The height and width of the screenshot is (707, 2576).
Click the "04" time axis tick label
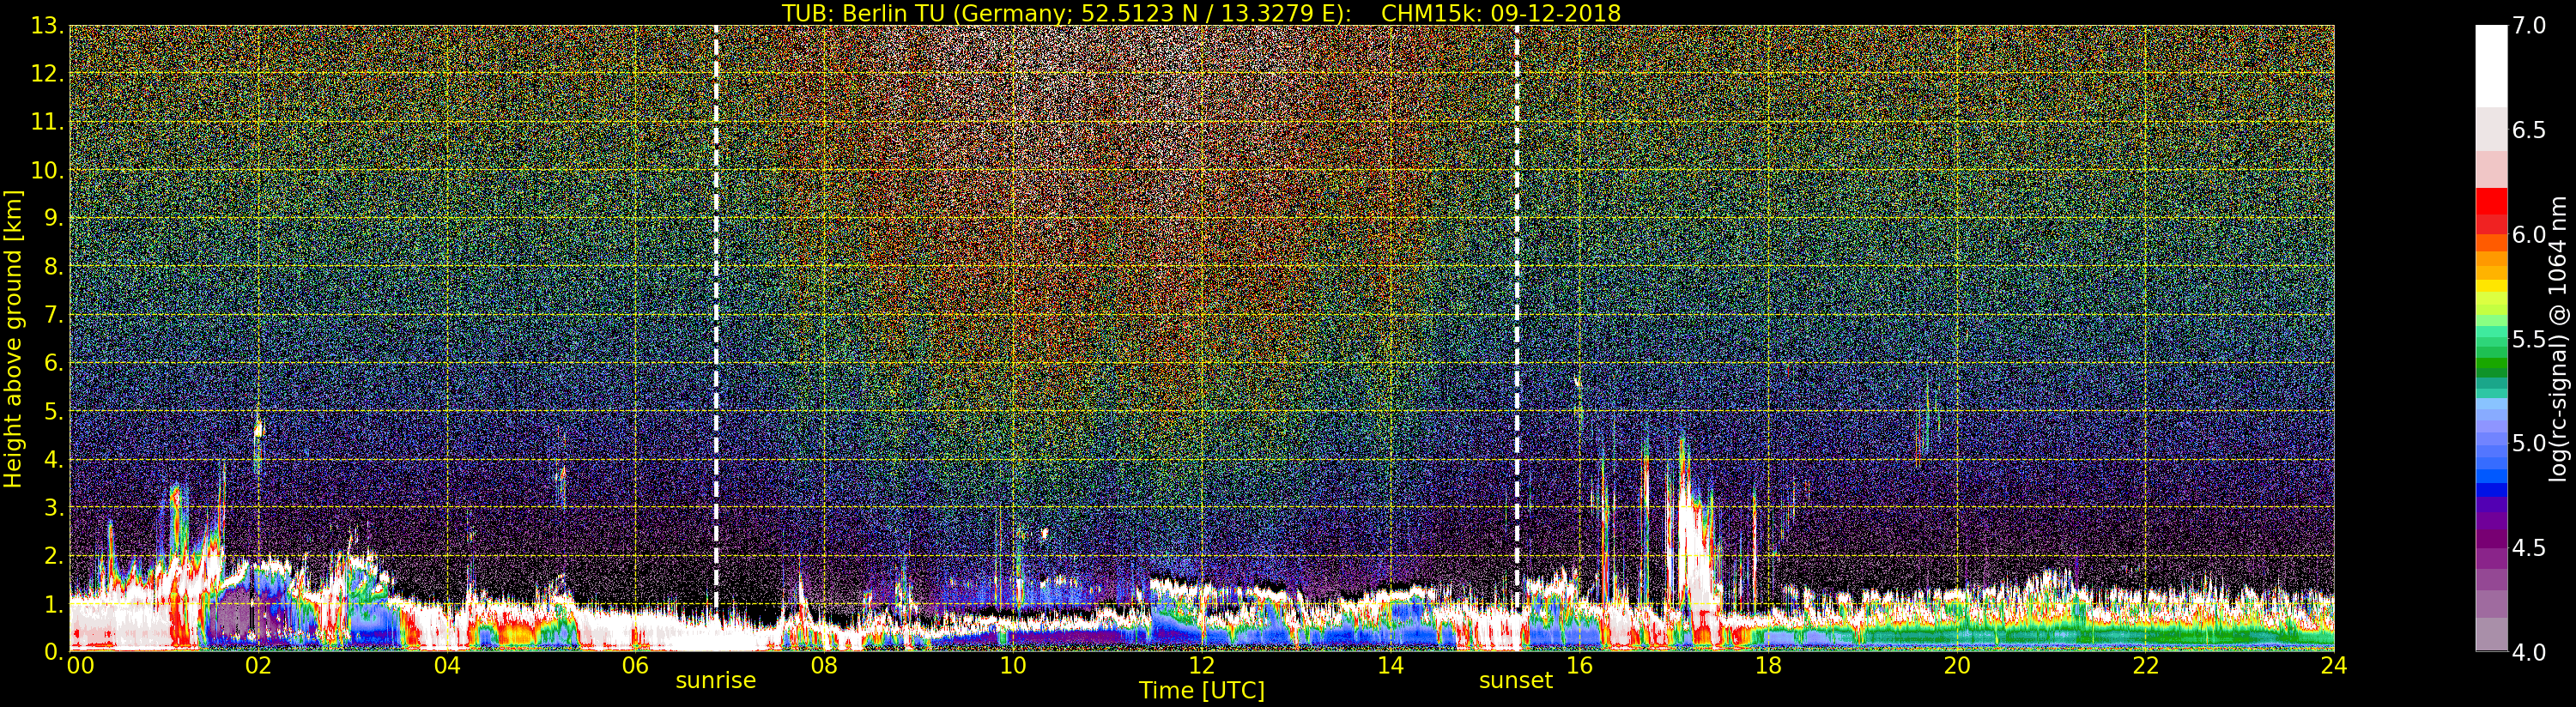[x=447, y=666]
